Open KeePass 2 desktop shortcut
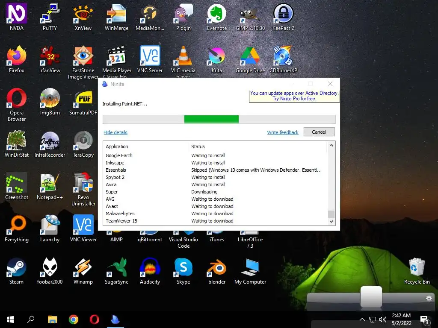This screenshot has height=328, width=438. point(283,17)
